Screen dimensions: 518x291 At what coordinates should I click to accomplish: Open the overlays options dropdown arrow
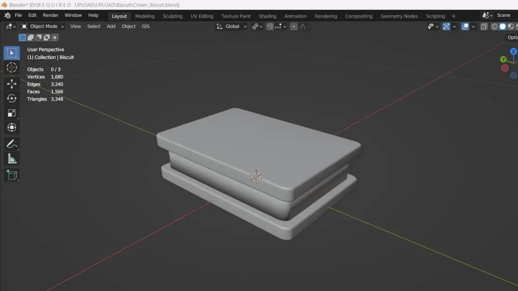coord(473,26)
